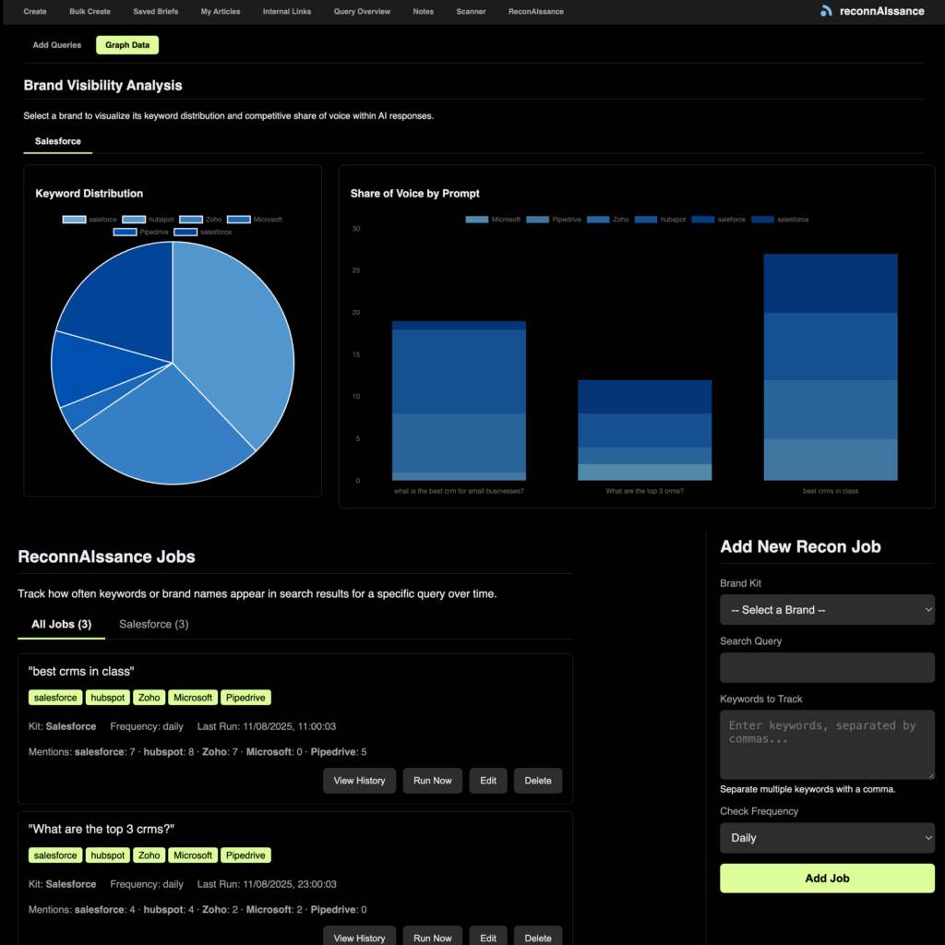
Task: Select the Salesforce brand tab under Brand Visibility
Action: tap(58, 141)
